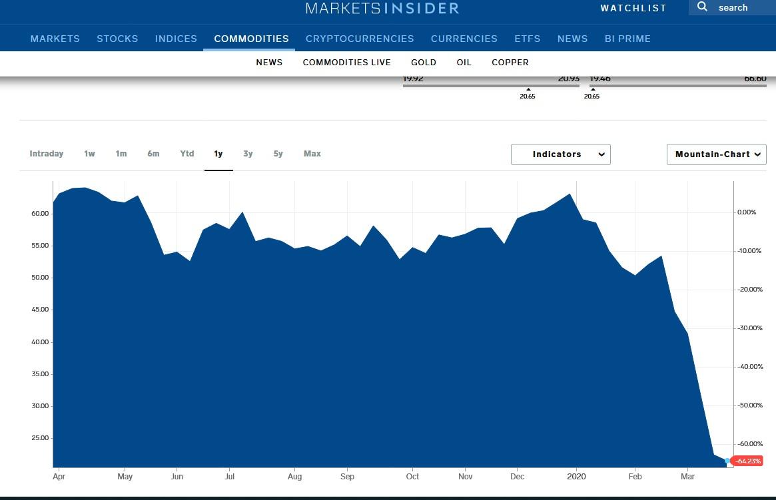The height and width of the screenshot is (500, 776).
Task: Open the Gold submenu link
Action: [424, 62]
